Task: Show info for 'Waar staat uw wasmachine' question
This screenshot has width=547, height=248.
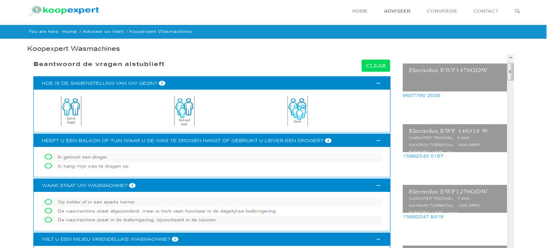Action: point(132,186)
